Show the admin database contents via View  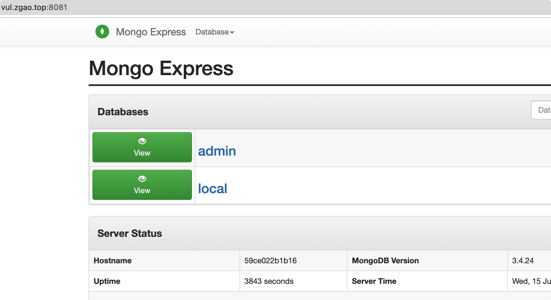click(142, 147)
